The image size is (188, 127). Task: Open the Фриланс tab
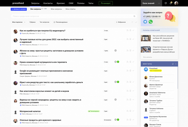(x=61, y=3)
